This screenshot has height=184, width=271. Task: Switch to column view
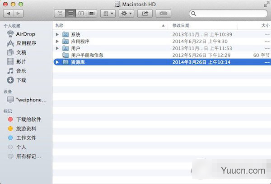click(x=81, y=14)
